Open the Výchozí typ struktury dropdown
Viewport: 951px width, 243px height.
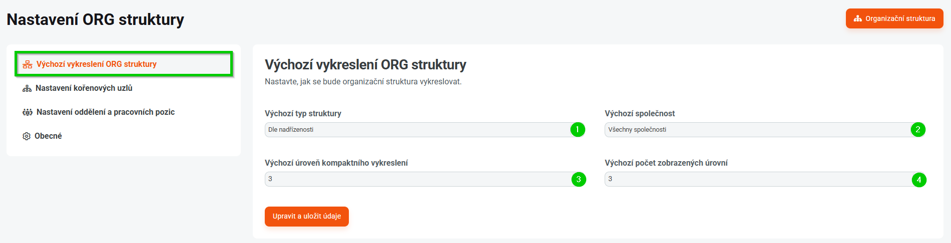[415, 130]
